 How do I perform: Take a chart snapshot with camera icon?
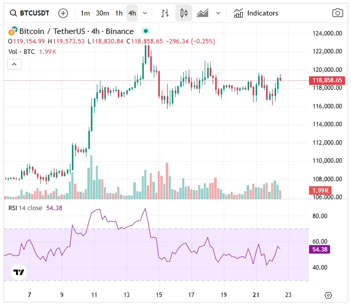tap(338, 13)
